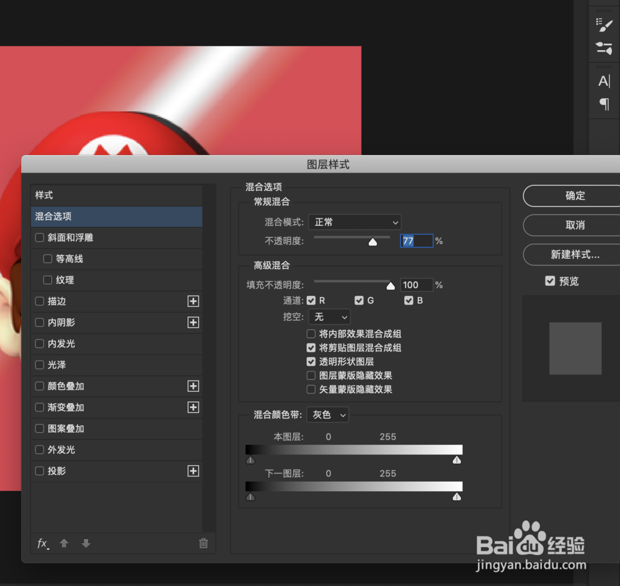Enable the 内发光 checkbox
This screenshot has height=586, width=620.
click(40, 344)
